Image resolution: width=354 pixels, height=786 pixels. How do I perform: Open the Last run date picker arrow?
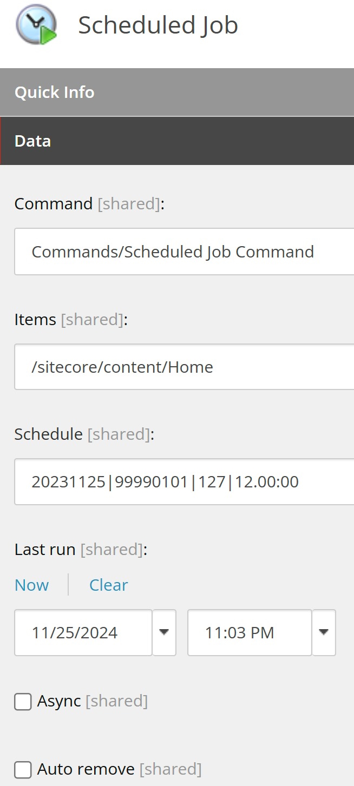165,632
